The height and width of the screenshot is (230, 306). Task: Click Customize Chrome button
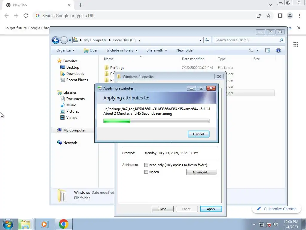pos(277,209)
